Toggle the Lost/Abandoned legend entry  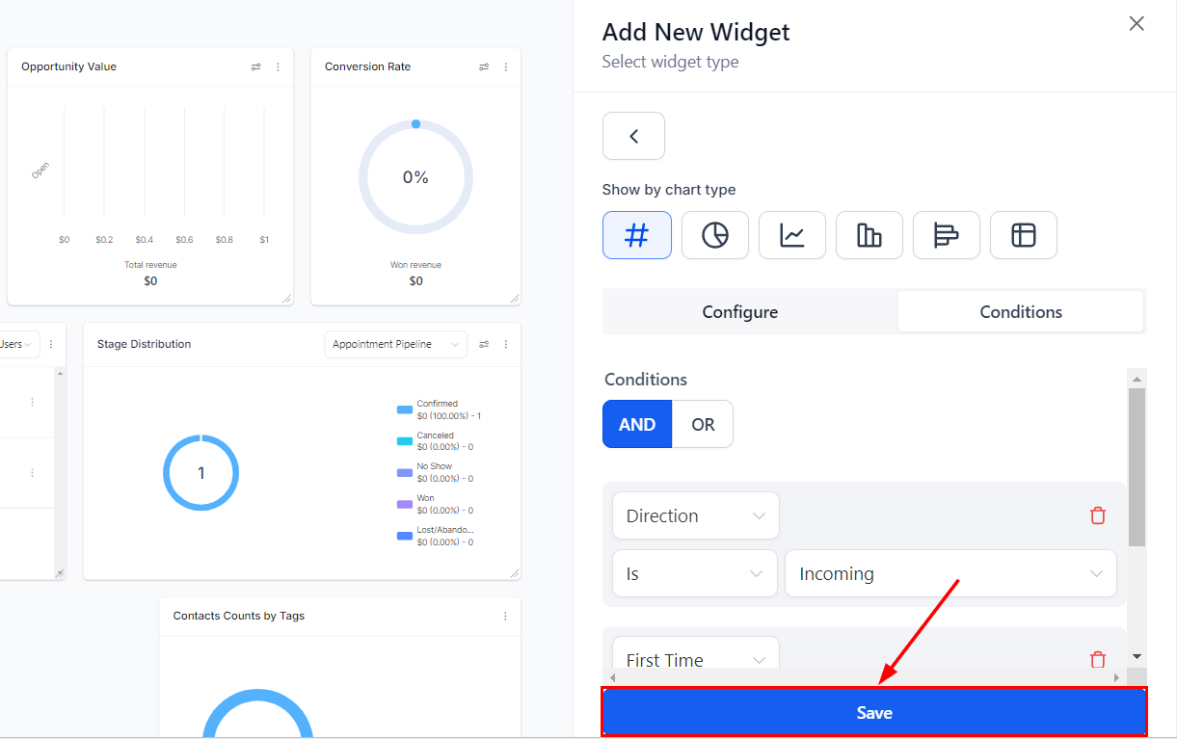[436, 536]
